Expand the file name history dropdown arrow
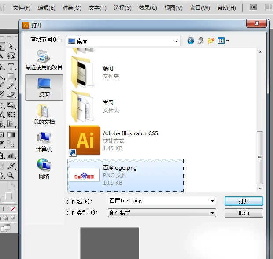Screen dimensions: 273x259 (212, 201)
